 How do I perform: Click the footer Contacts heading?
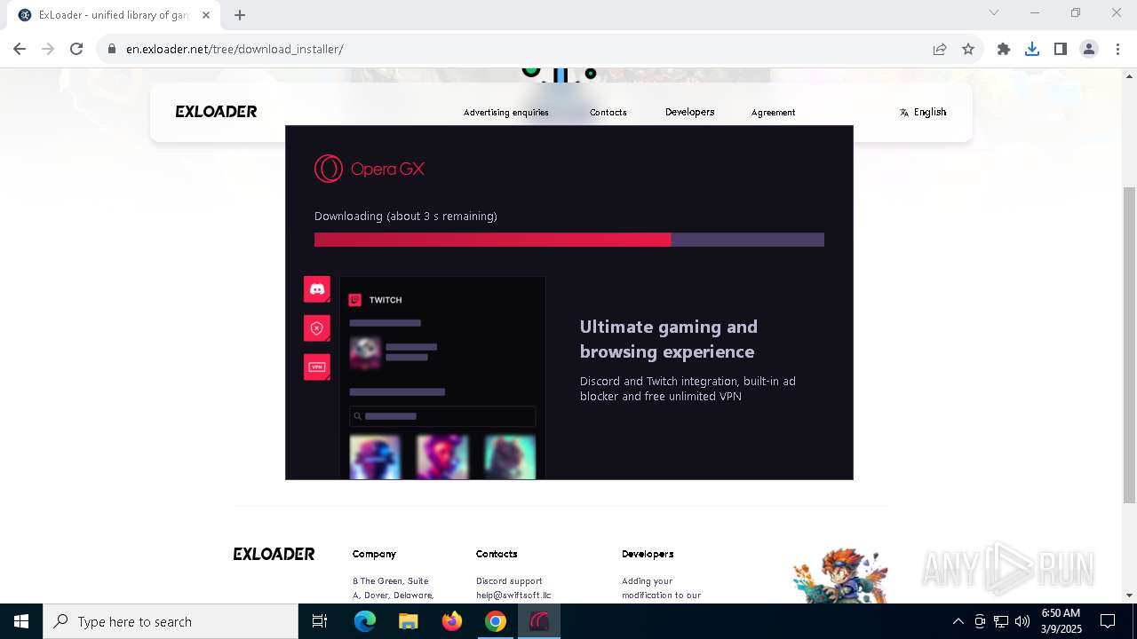coord(497,554)
